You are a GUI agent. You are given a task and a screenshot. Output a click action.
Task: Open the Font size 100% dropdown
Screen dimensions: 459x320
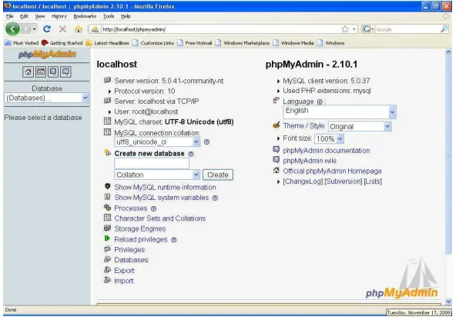point(329,139)
